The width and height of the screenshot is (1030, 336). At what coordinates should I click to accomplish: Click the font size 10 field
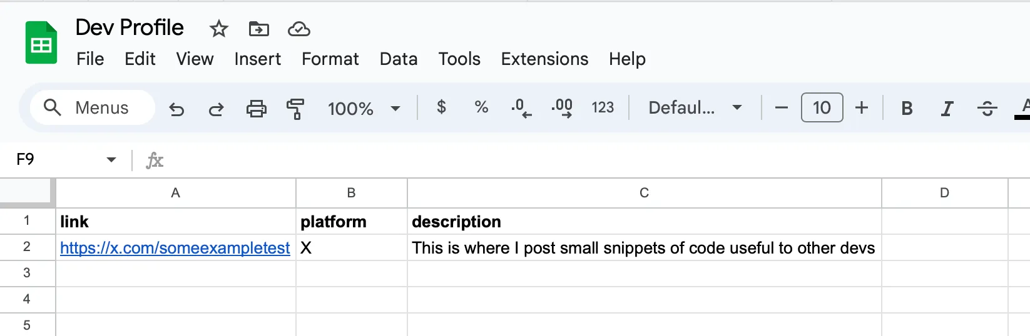tap(822, 107)
